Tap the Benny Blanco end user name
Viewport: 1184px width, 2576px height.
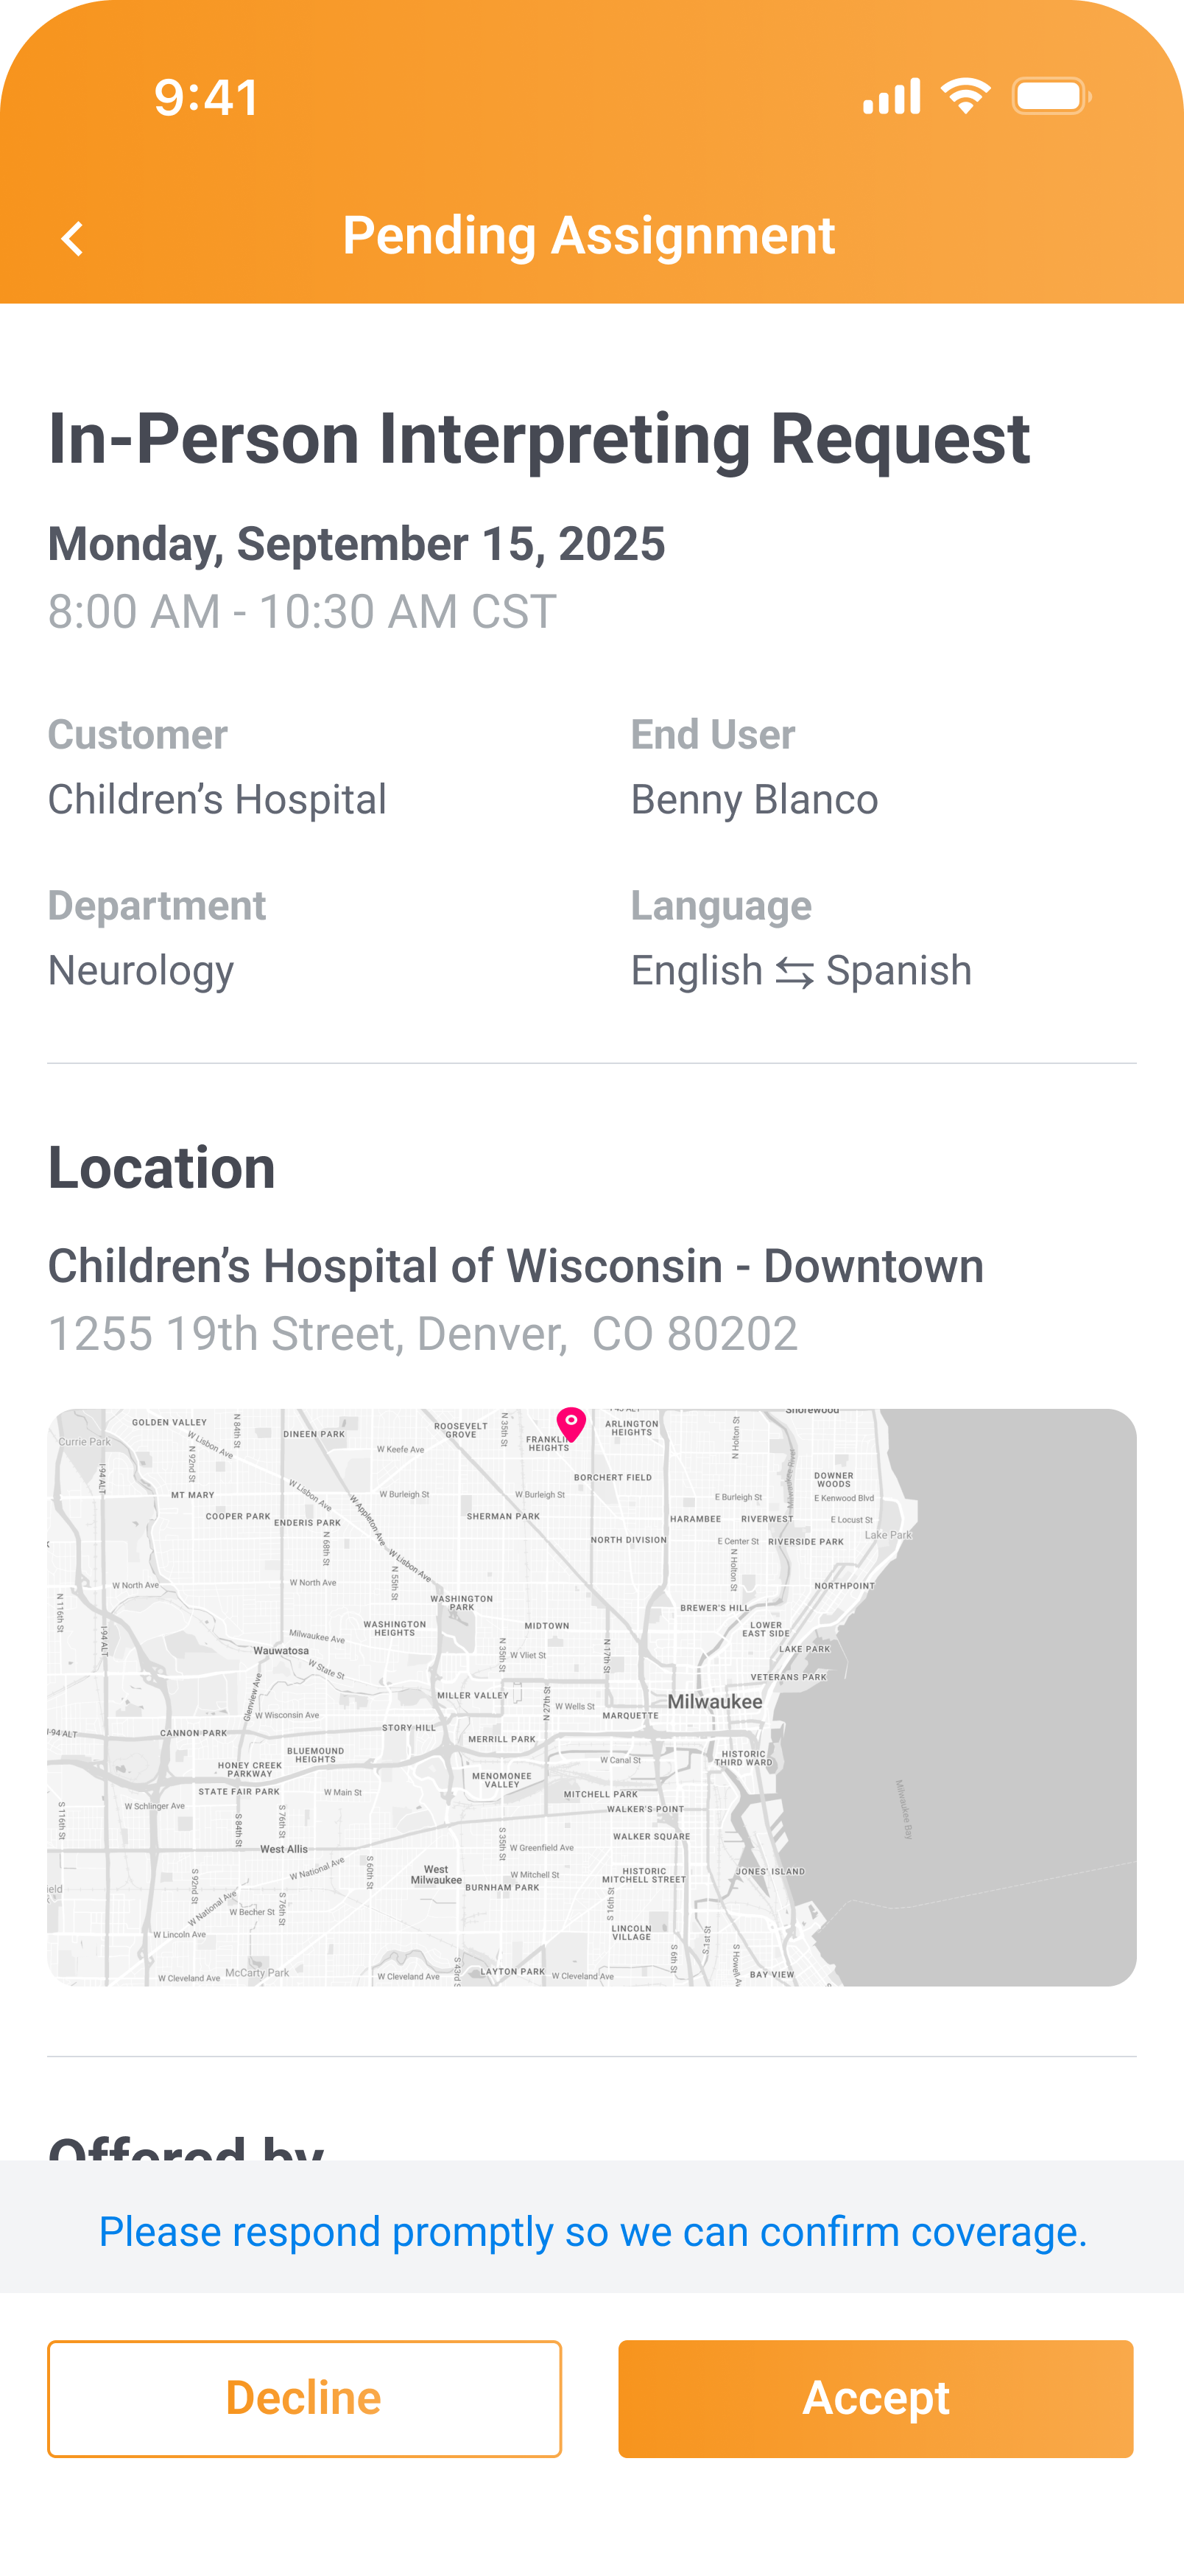tap(755, 800)
